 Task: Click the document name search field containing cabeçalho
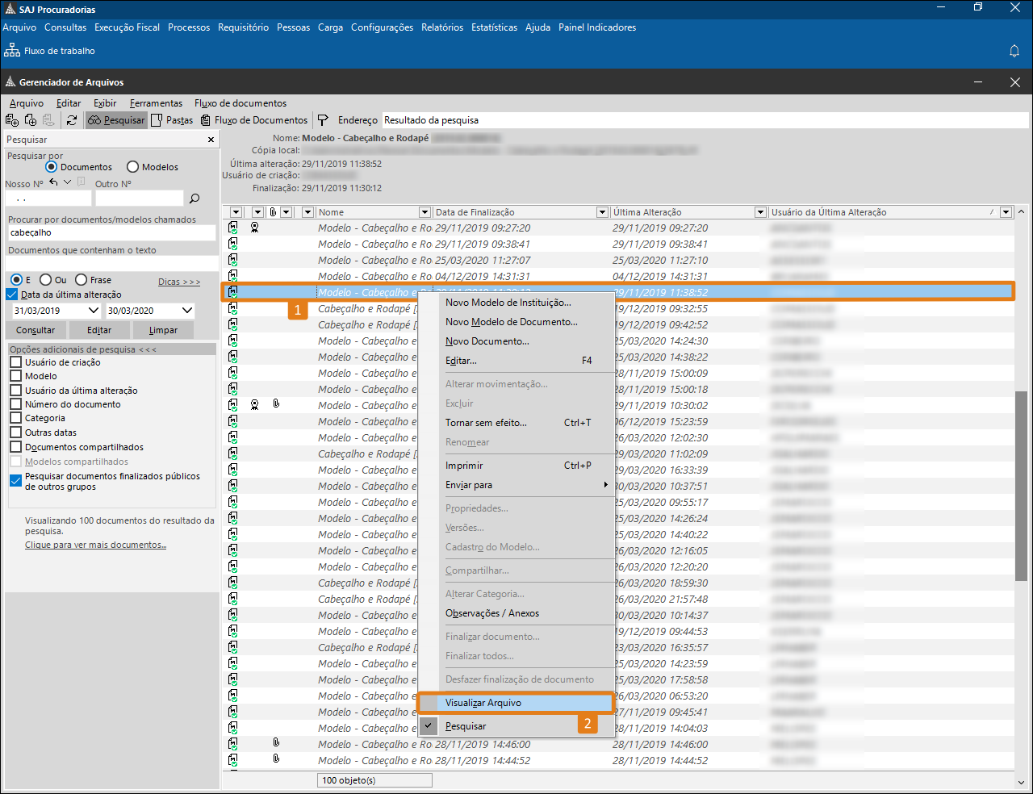[111, 232]
